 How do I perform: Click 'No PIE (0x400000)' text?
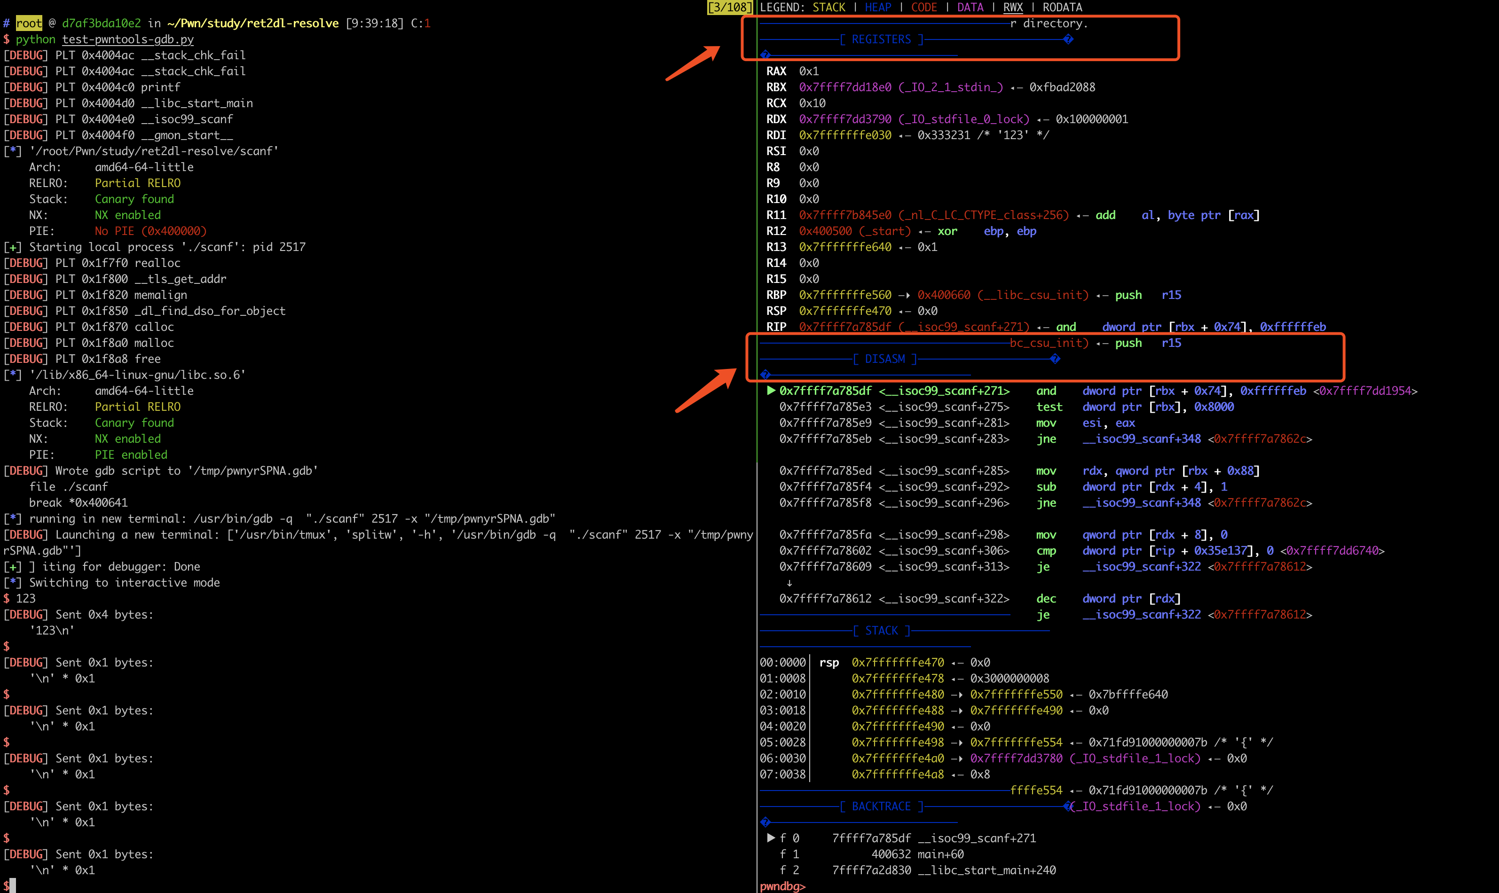click(x=150, y=231)
